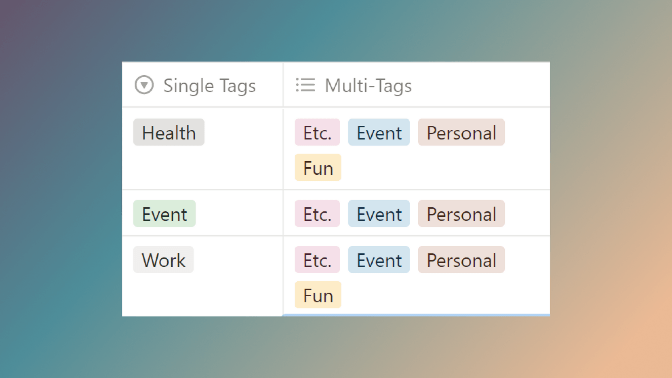The height and width of the screenshot is (378, 672).
Task: Toggle the Personal tag in Health row
Action: coord(461,132)
